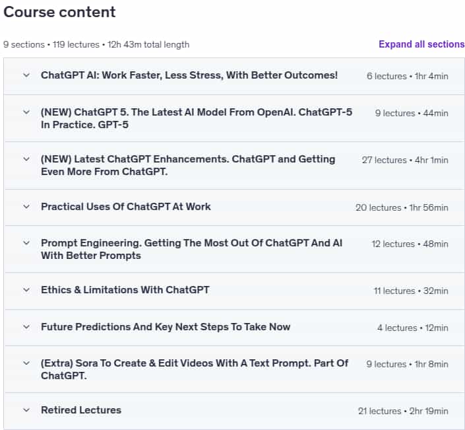Click '9 lectures • 1hr 8min' Sora summary
465x430 pixels.
pos(407,364)
